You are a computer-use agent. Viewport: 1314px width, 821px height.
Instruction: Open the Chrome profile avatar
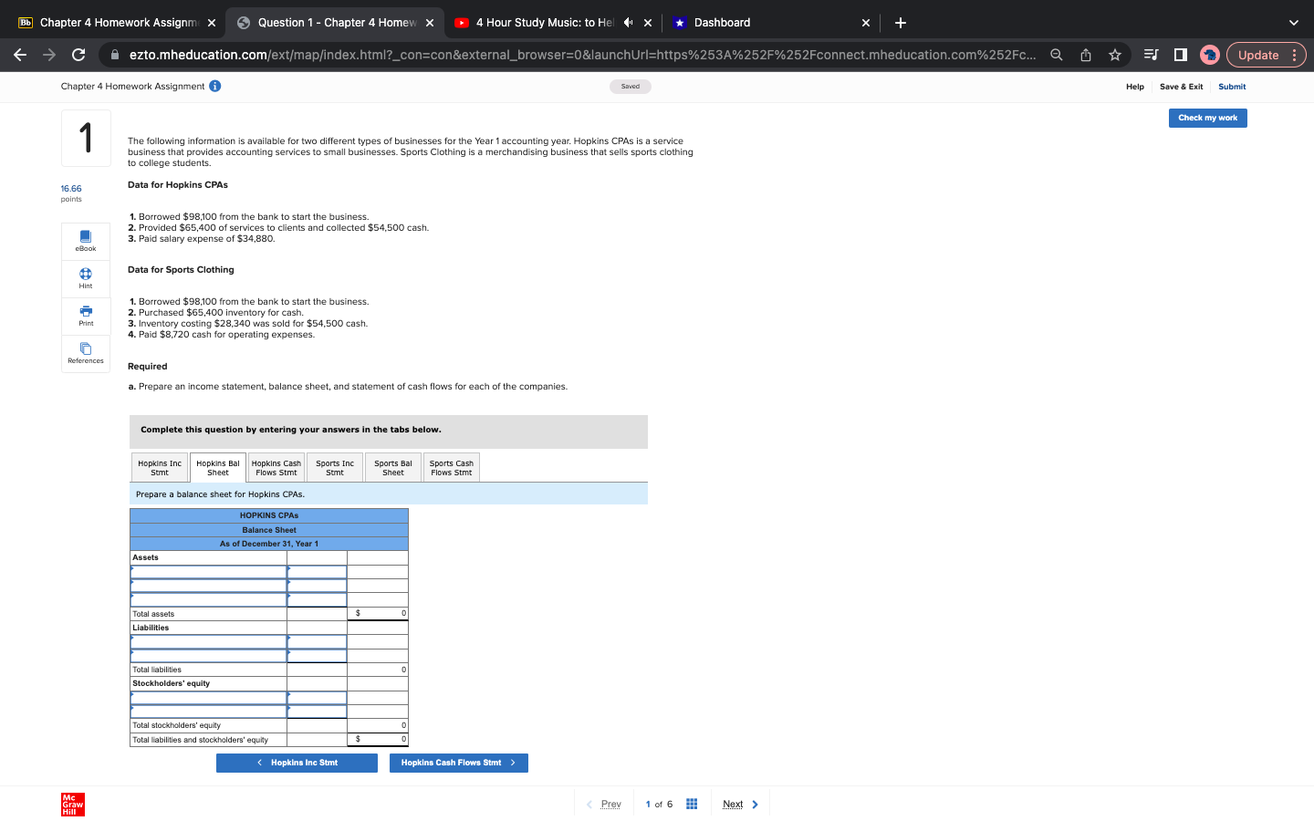click(1210, 55)
